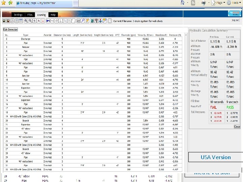
Task: Click the green calculator toolbar icon
Action: click(92, 21)
